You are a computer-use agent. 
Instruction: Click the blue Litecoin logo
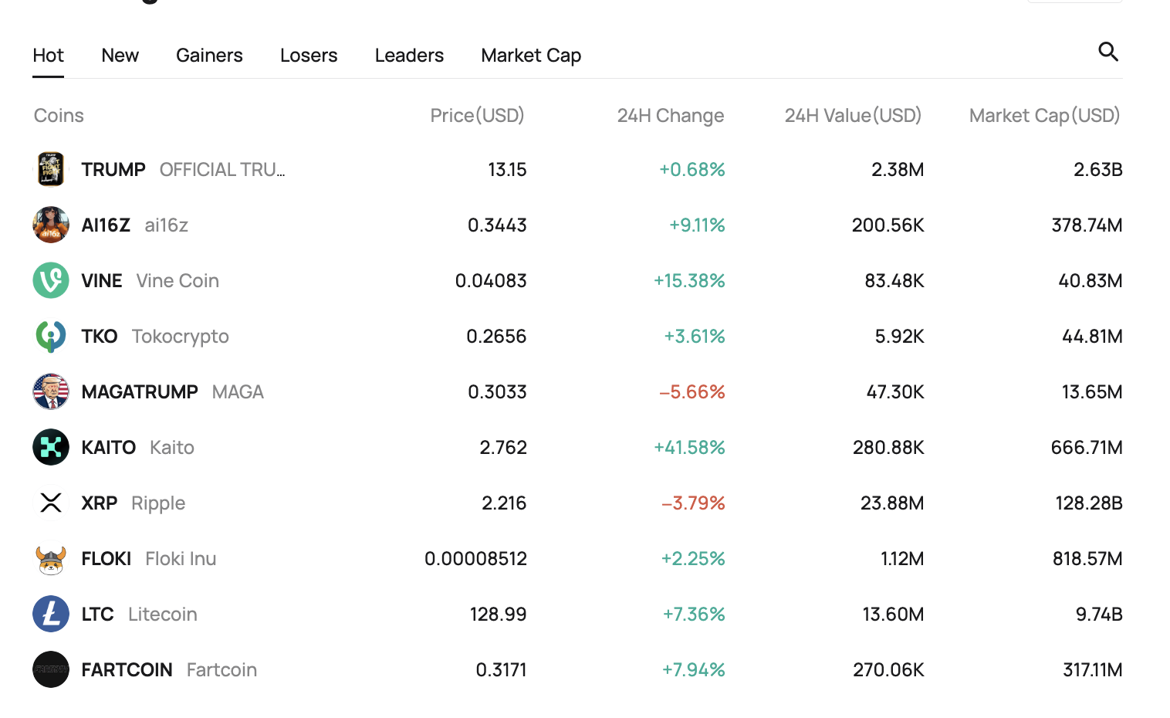point(51,614)
